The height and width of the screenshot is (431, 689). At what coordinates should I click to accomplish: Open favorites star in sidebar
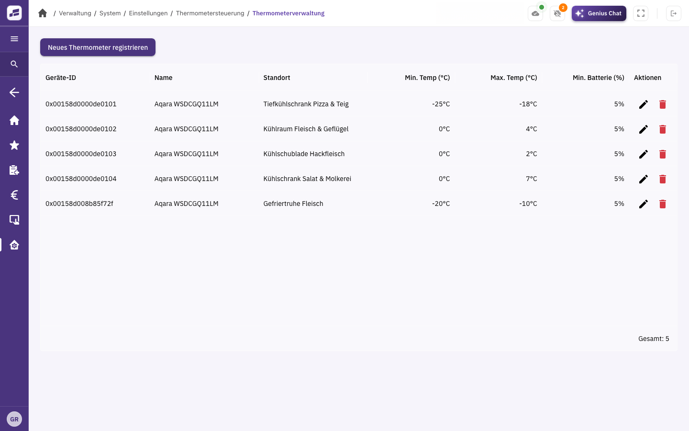point(14,145)
